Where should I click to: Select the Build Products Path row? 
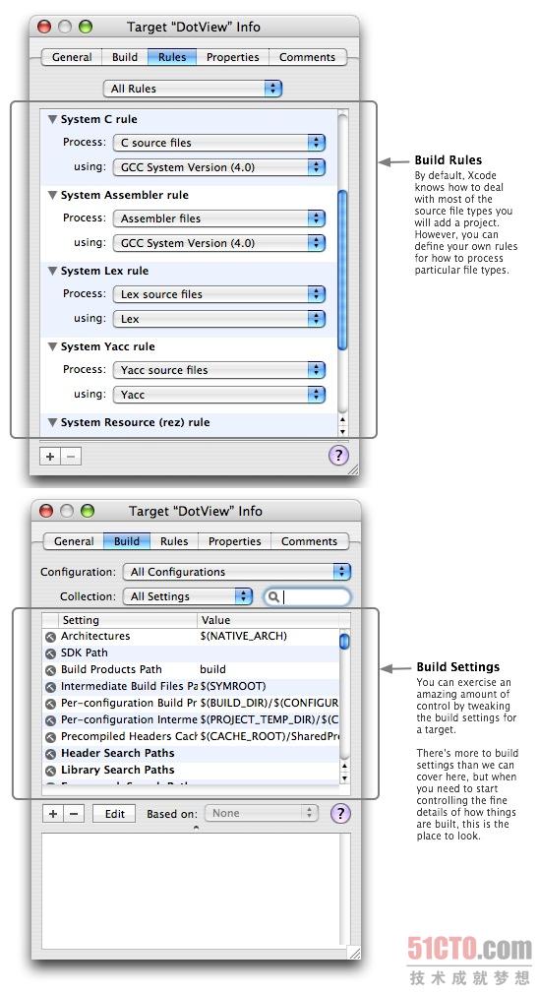pos(191,669)
